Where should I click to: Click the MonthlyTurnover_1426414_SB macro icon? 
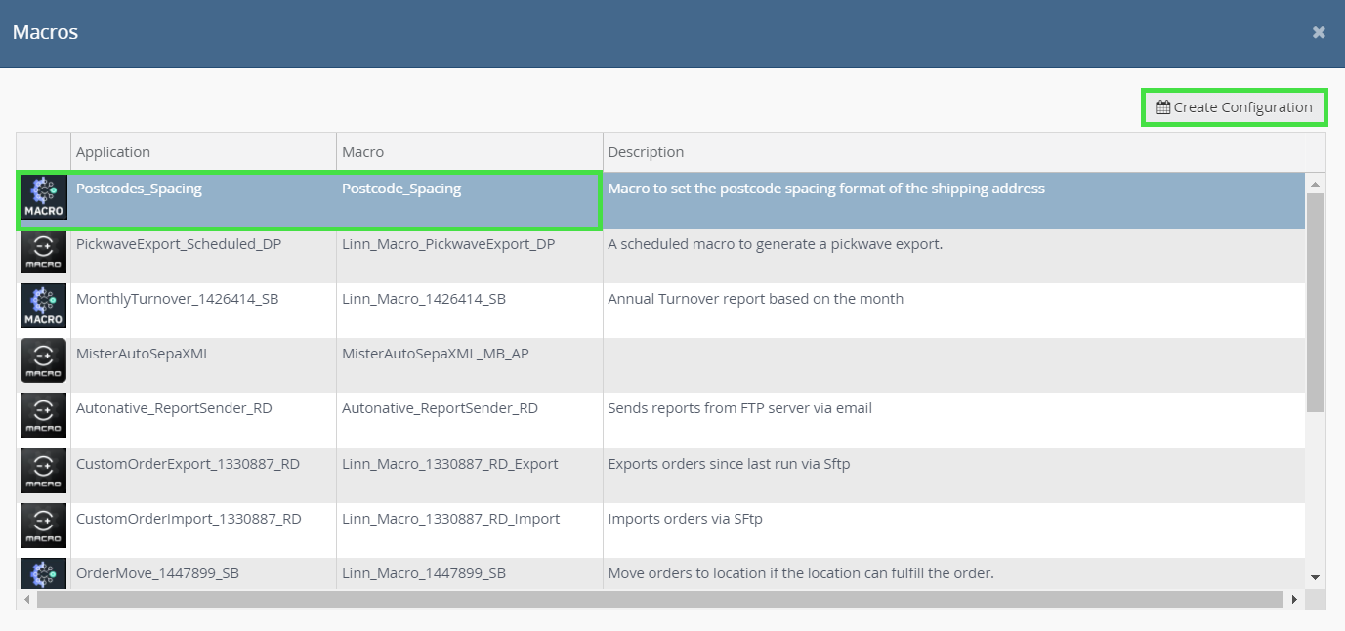[43, 310]
